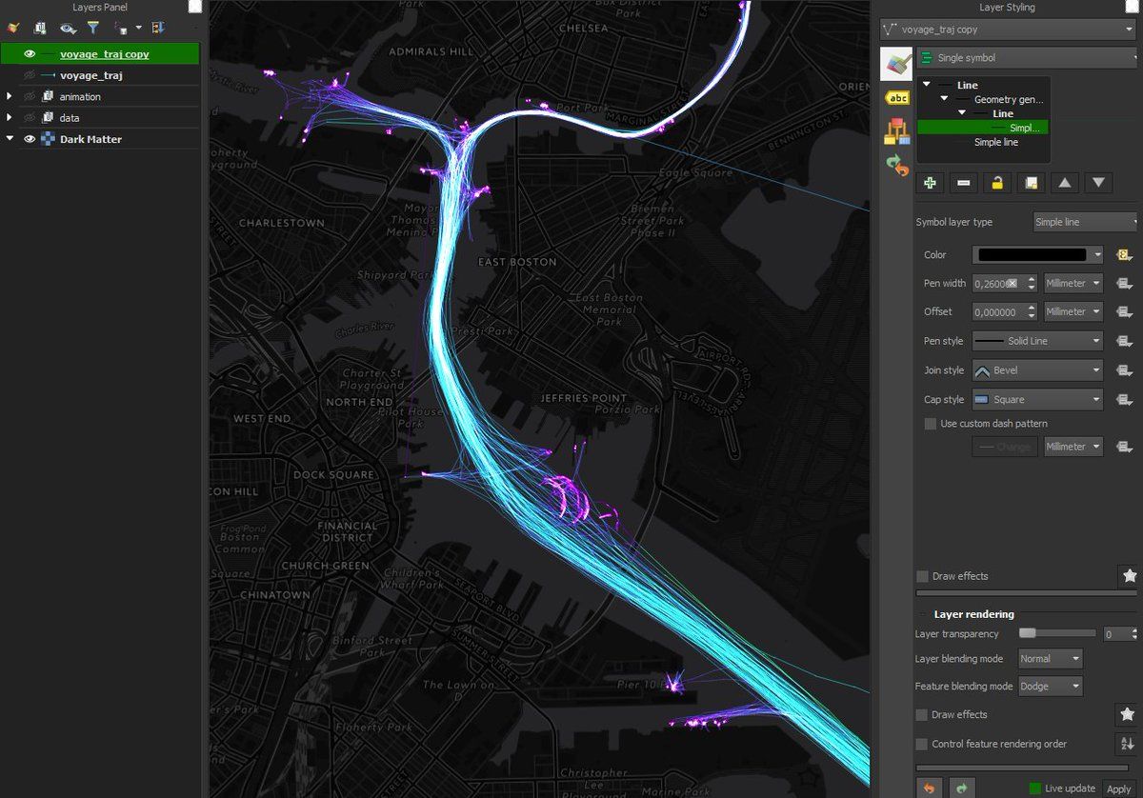Open the style history undo/redo tab icon
This screenshot has width=1143, height=798.
coord(896,165)
